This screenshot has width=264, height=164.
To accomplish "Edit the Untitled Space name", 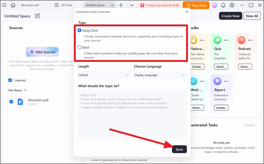I will coord(37,16).
